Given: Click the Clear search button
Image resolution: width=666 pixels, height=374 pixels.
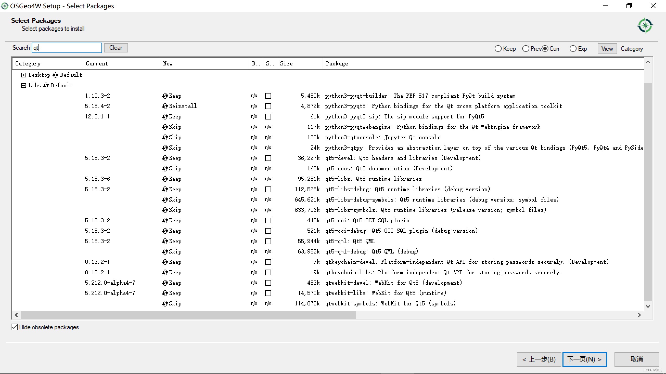Looking at the screenshot, I should 116,48.
